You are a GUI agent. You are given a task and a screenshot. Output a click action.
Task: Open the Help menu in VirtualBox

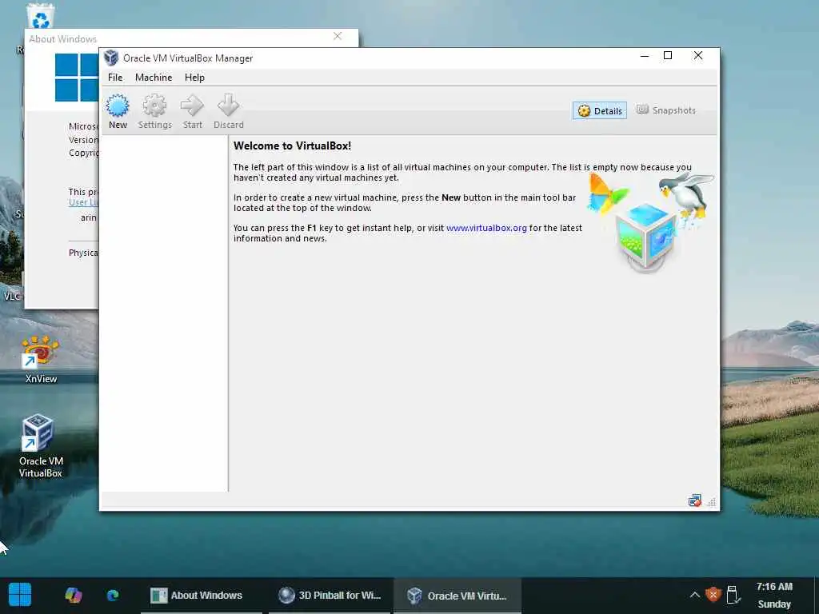(194, 78)
